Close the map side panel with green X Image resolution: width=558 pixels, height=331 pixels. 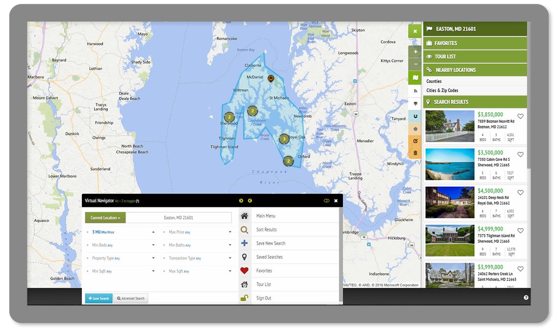(415, 31)
